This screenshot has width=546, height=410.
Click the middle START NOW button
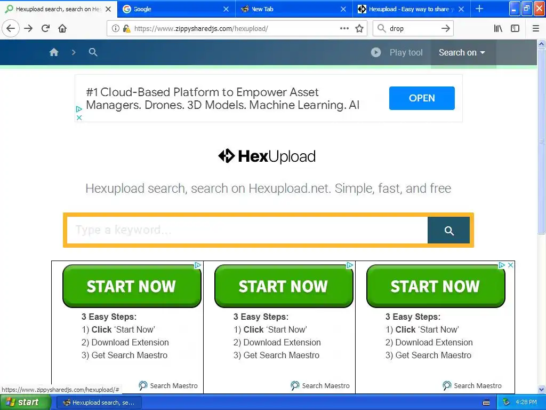(284, 286)
